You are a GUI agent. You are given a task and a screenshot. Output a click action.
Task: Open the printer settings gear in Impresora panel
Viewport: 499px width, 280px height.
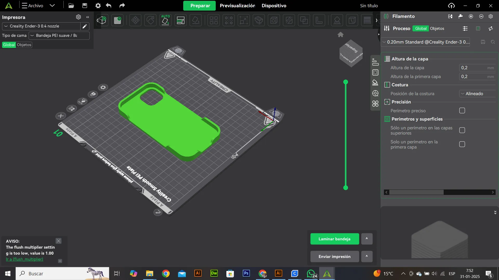(x=78, y=17)
